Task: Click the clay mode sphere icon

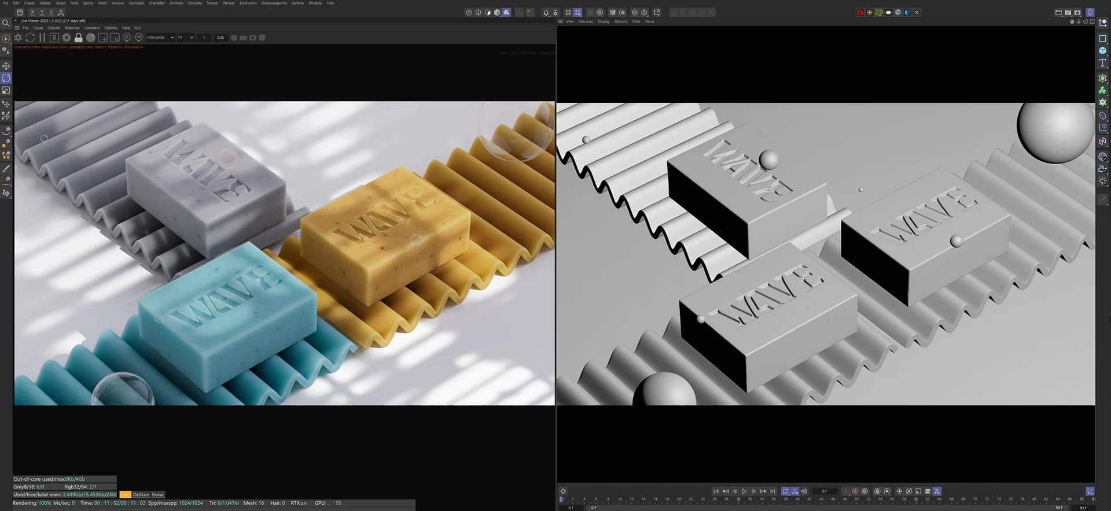Action: pos(91,38)
